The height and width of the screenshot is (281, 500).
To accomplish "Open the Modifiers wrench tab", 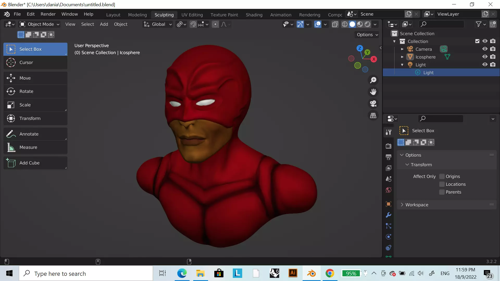I will (389, 215).
